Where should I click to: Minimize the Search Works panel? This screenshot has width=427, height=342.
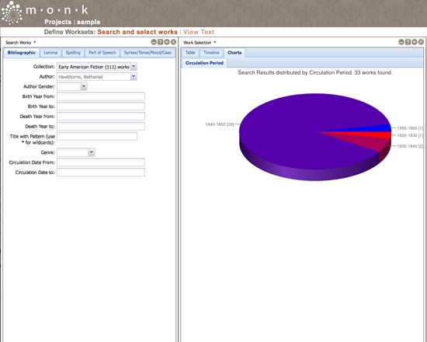(x=154, y=42)
